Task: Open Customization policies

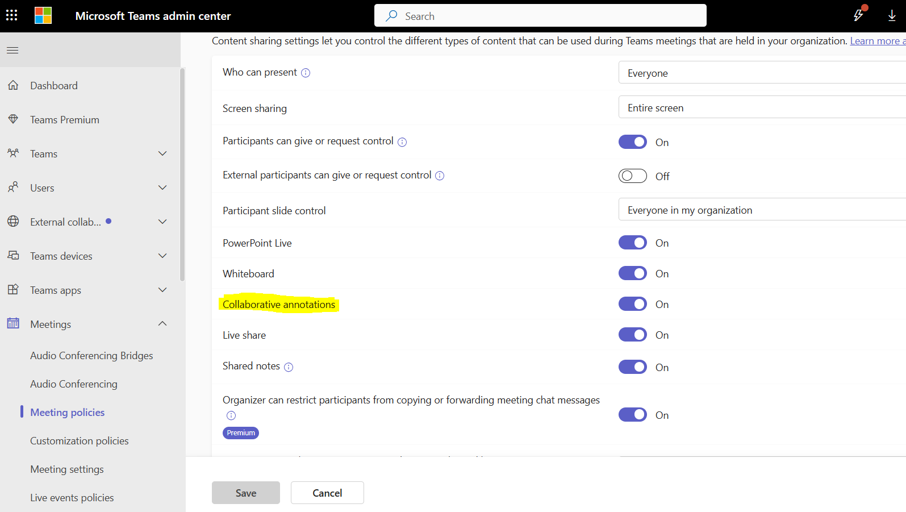Action: [80, 441]
